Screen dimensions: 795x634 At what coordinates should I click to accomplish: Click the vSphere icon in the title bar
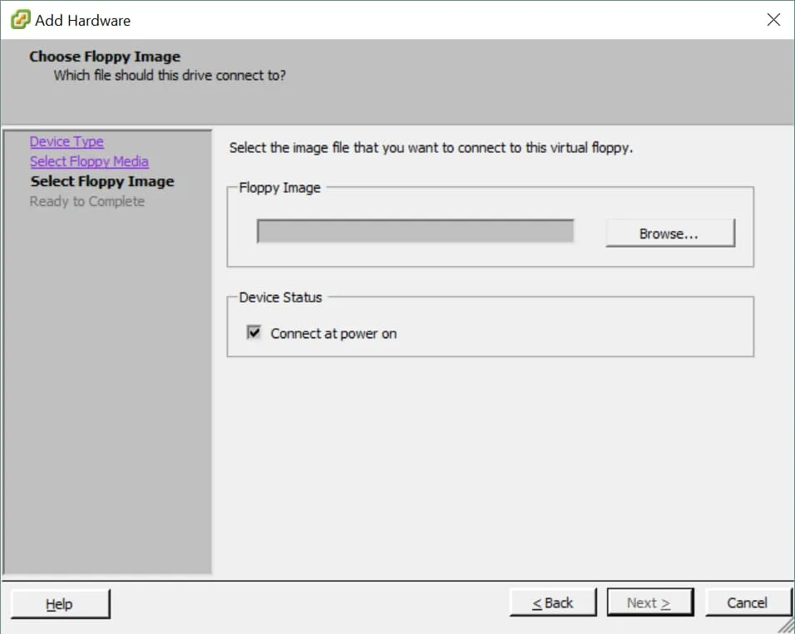pyautogui.click(x=20, y=20)
